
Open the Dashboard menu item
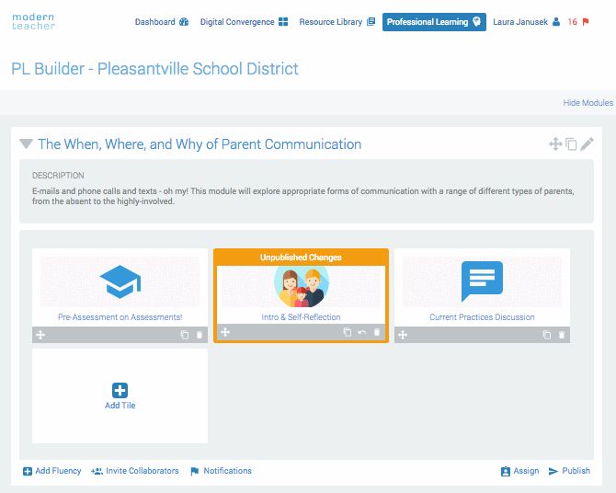[162, 22]
